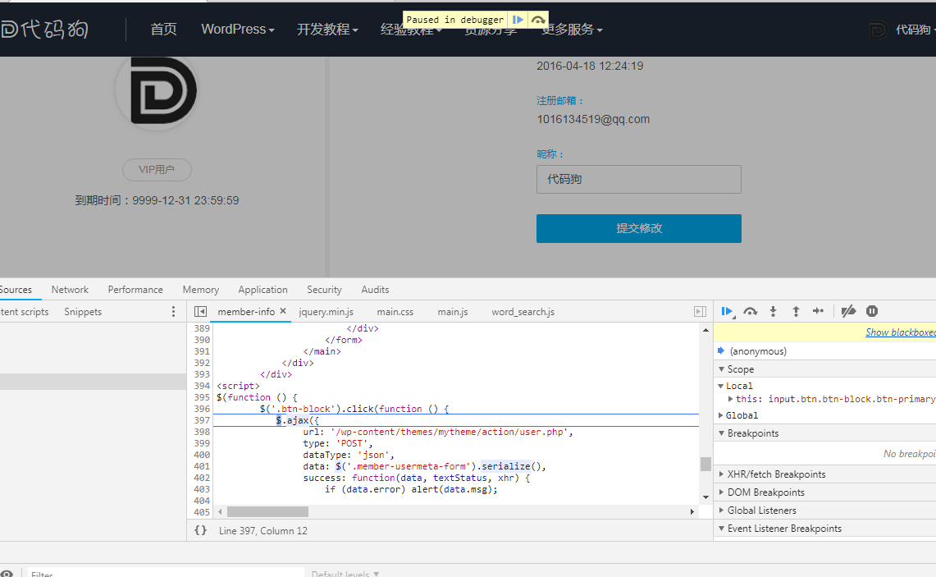The height and width of the screenshot is (577, 936).
Task: Switch to the Audits panel tab
Action: pyautogui.click(x=375, y=290)
